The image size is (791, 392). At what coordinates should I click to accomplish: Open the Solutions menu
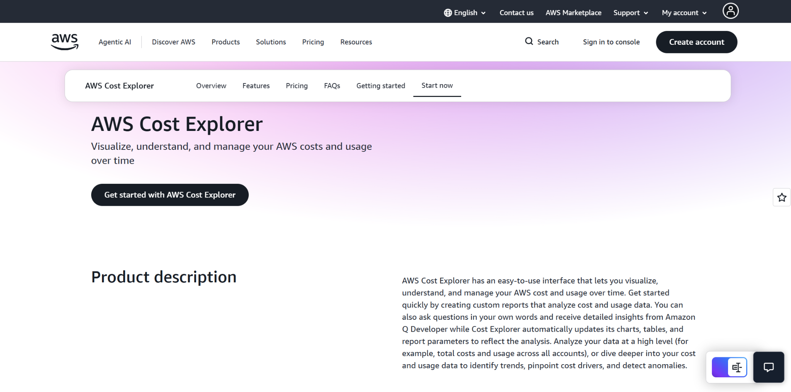[x=271, y=42]
